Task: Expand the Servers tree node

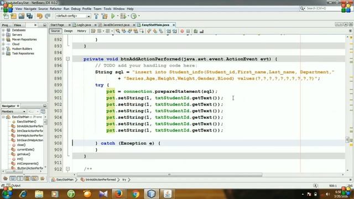Action: tap(3, 35)
